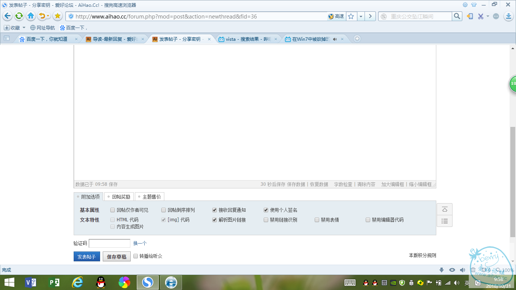516x290 pixels.
Task: Enable 回帖仅作者可见 option
Action: [112, 210]
